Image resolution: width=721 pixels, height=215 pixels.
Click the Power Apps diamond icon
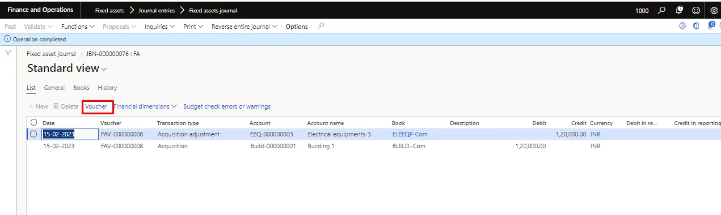(x=682, y=26)
